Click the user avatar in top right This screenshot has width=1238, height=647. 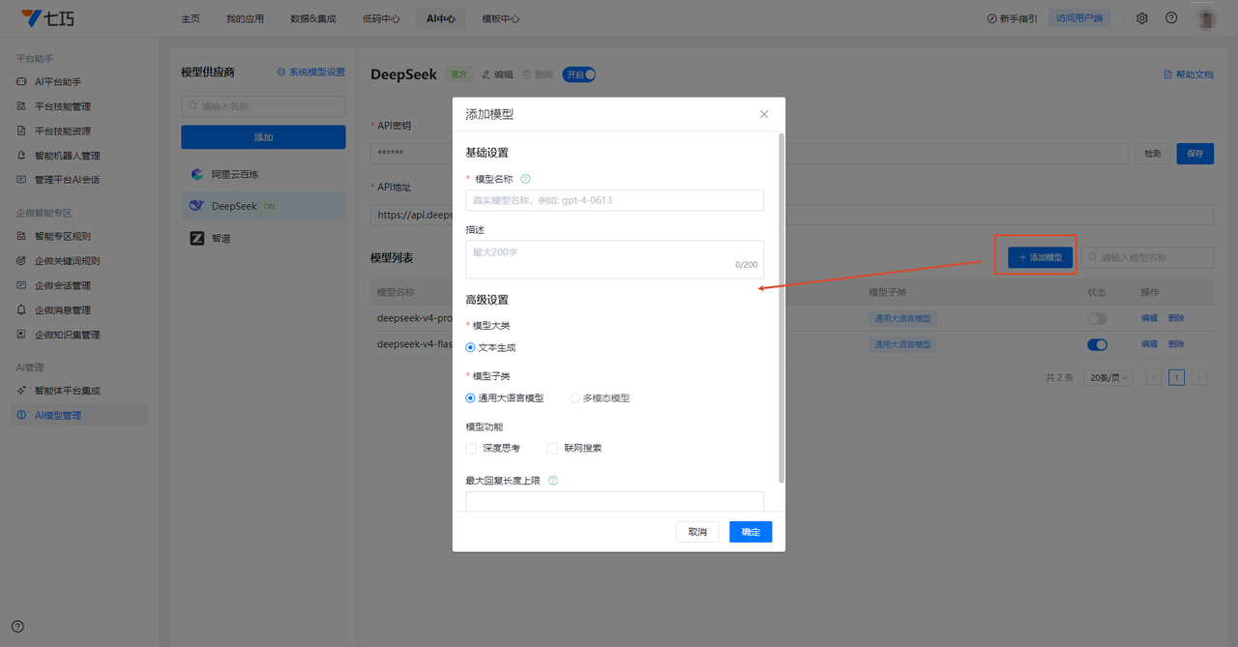[x=1206, y=18]
